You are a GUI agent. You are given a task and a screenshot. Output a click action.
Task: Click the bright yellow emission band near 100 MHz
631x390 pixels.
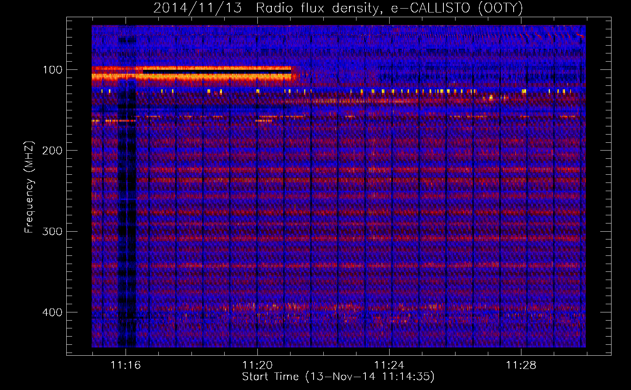tap(214, 76)
